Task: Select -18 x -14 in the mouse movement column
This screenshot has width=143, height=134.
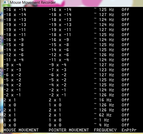Action: [15, 15]
